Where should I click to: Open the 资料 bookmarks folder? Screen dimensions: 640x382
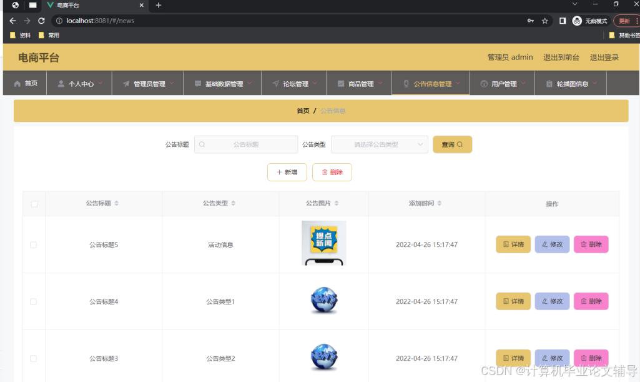(21, 36)
